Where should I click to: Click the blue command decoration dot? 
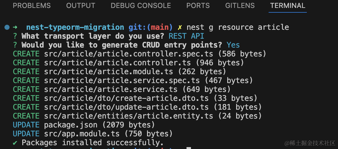click(7, 27)
